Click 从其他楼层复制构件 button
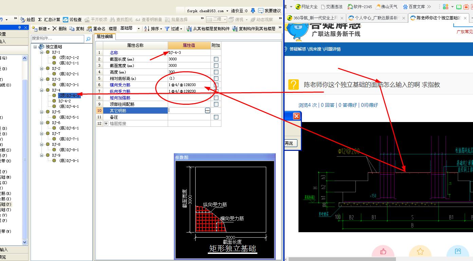This screenshot has width=473, height=261. pos(208,29)
